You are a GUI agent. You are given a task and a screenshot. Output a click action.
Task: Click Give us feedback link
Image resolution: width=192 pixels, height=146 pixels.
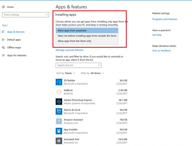(x=161, y=50)
